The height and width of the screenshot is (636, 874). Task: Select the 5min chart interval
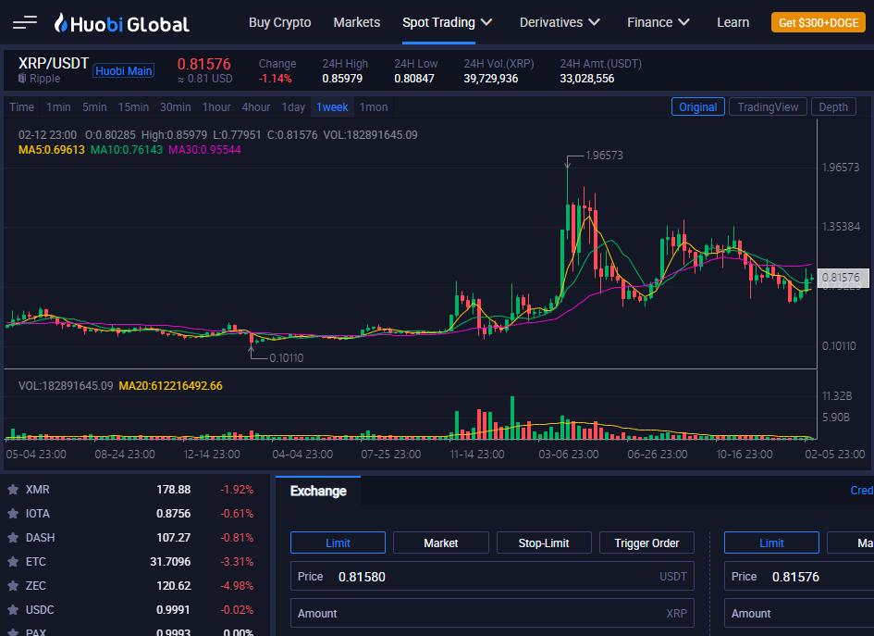pos(94,107)
